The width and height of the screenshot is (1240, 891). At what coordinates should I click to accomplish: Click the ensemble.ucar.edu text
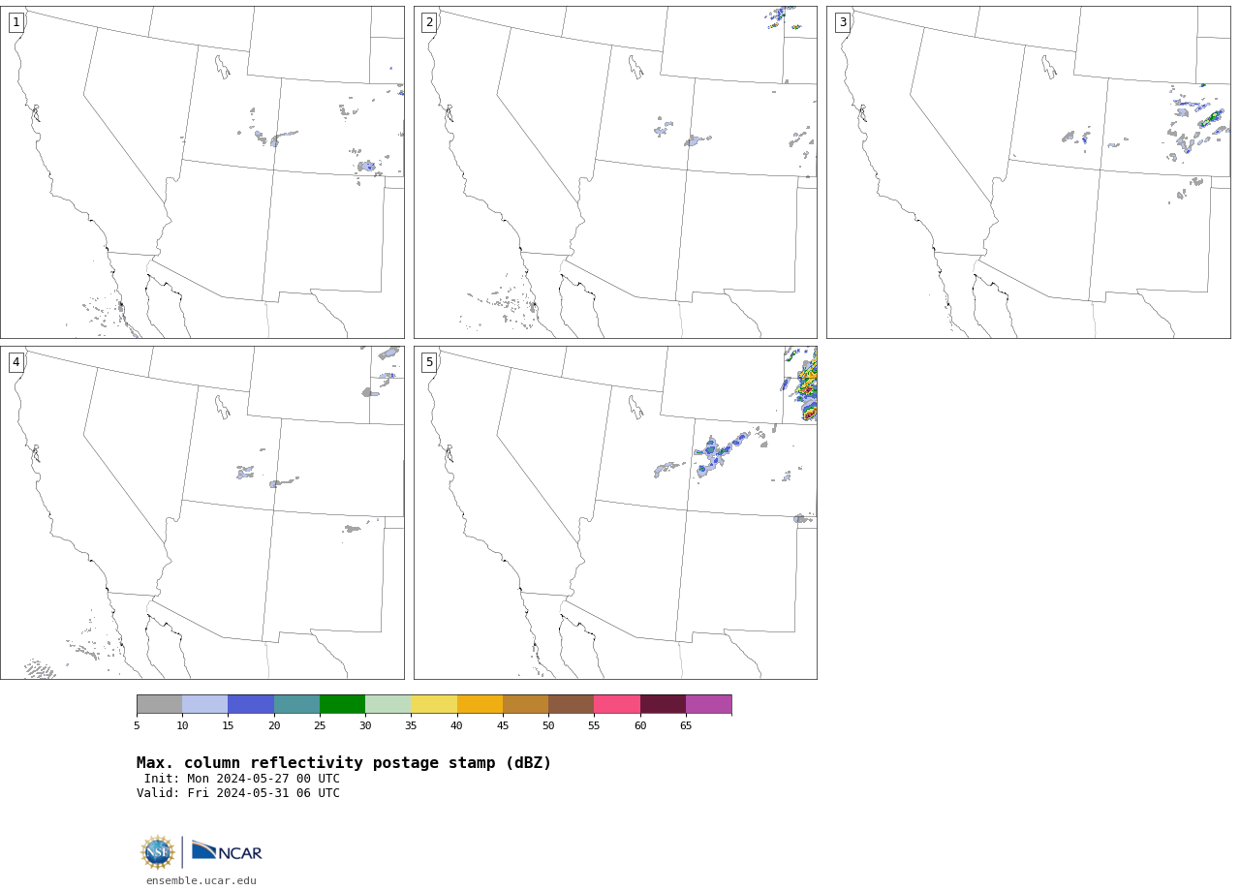pos(201,880)
